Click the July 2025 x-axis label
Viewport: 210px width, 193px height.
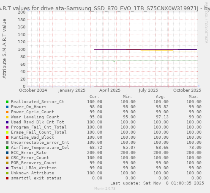(x=148, y=90)
